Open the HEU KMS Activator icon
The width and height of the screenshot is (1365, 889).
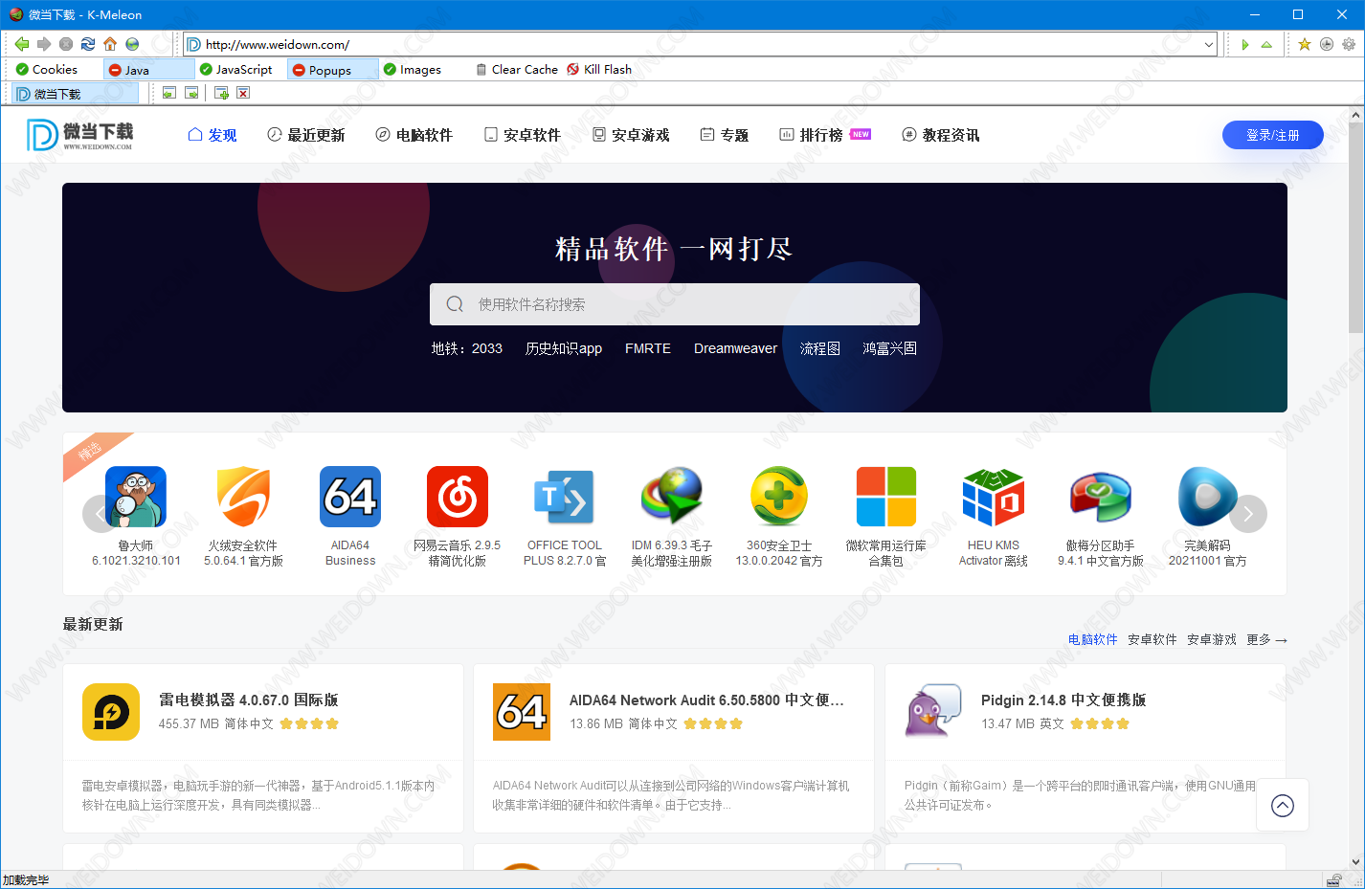click(x=994, y=497)
